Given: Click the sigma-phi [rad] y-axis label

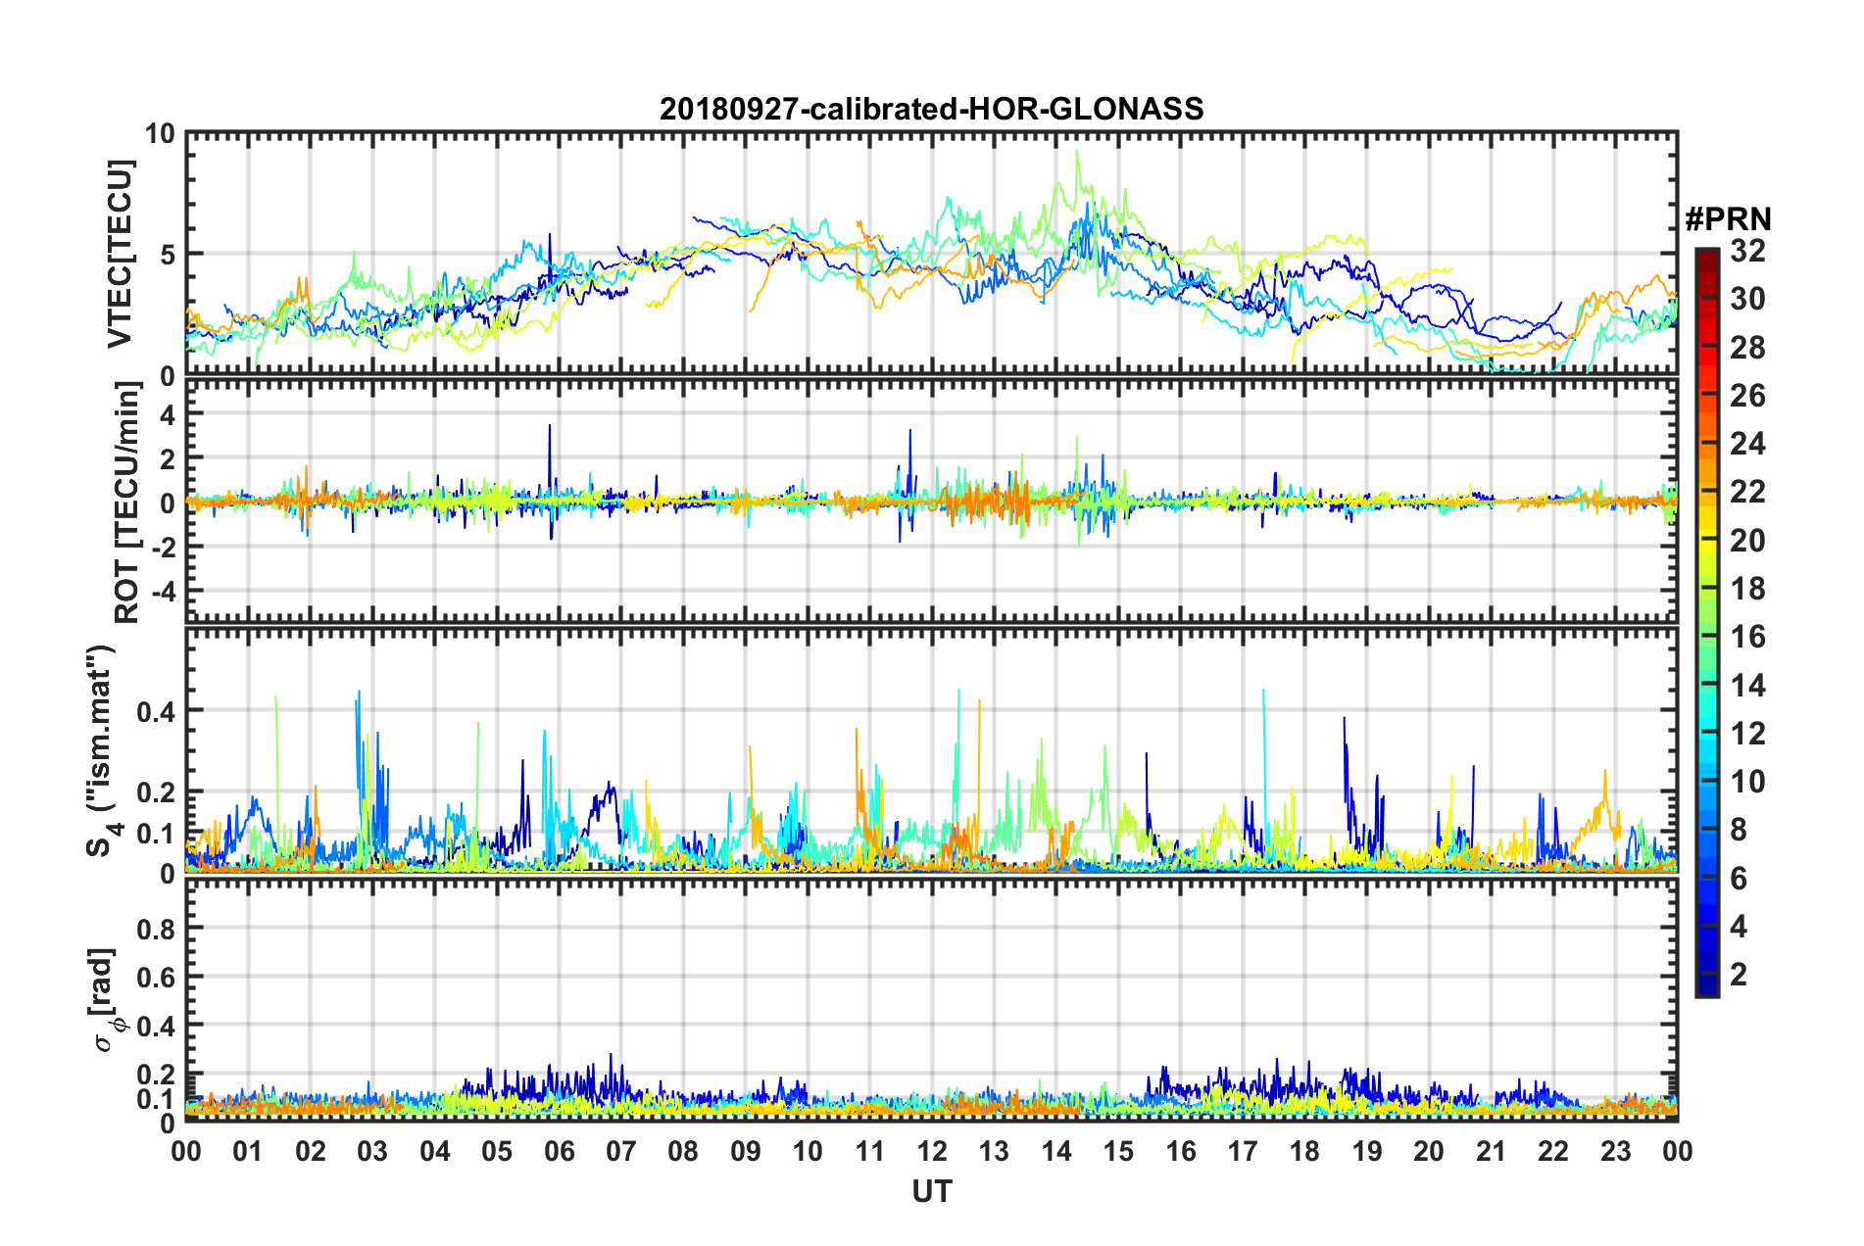Looking at the screenshot, I should [104, 1000].
